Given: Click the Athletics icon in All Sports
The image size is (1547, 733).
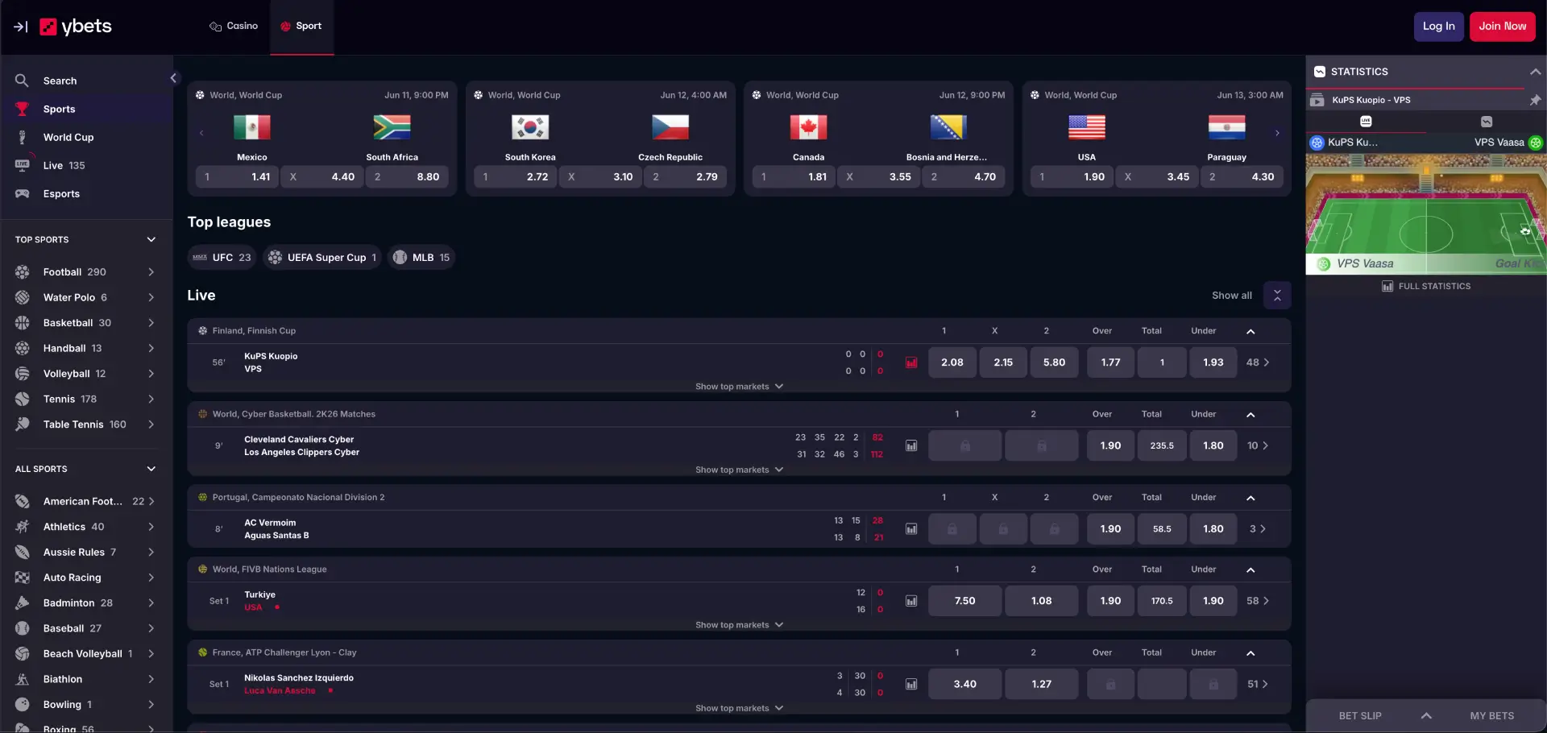Looking at the screenshot, I should (23, 527).
